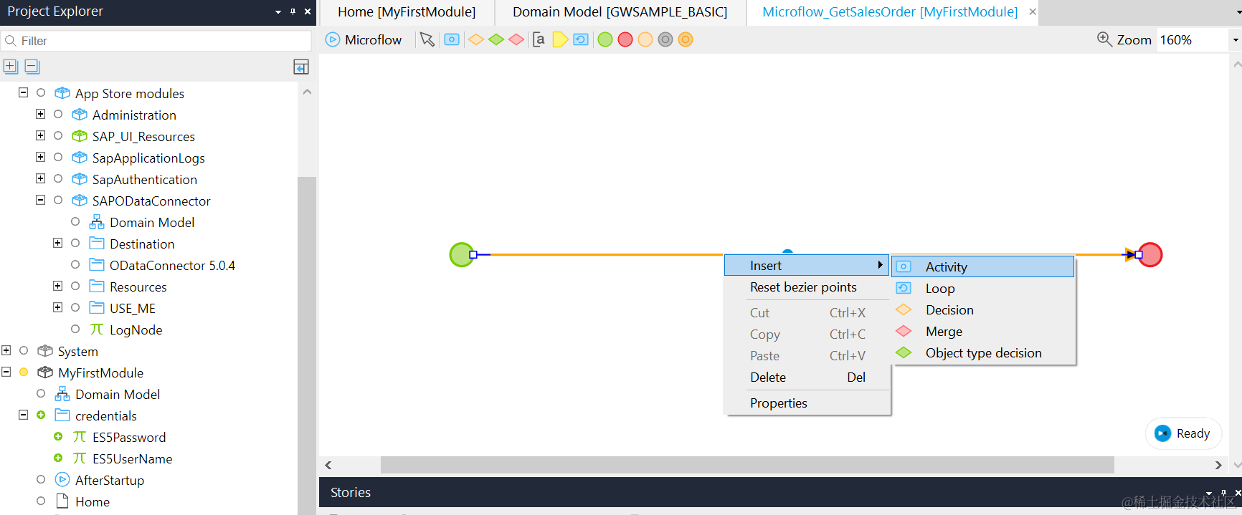Expand the System module

point(6,350)
